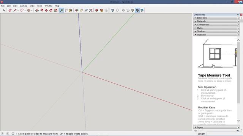Image resolution: width=243 pixels, height=136 pixels.
Task: Select the arrow Select tool
Action: point(4,10)
